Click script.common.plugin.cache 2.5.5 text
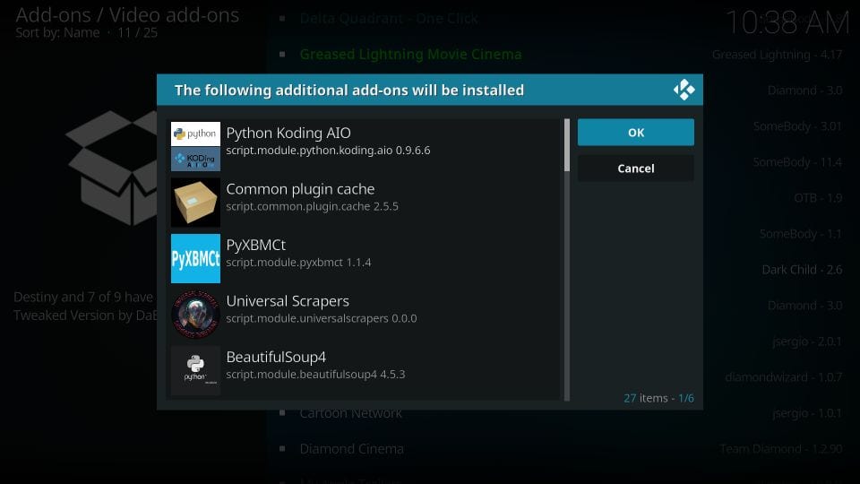 tap(312, 206)
